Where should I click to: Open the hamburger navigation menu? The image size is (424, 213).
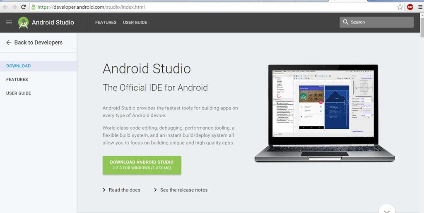[9, 22]
